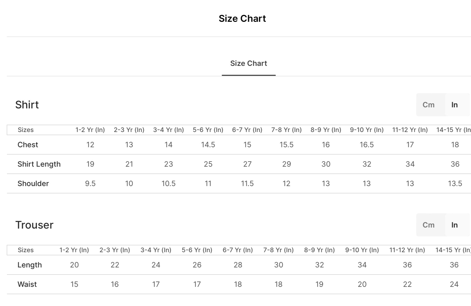Select In unit for Trouser table
The width and height of the screenshot is (471, 306).
pyautogui.click(x=455, y=225)
